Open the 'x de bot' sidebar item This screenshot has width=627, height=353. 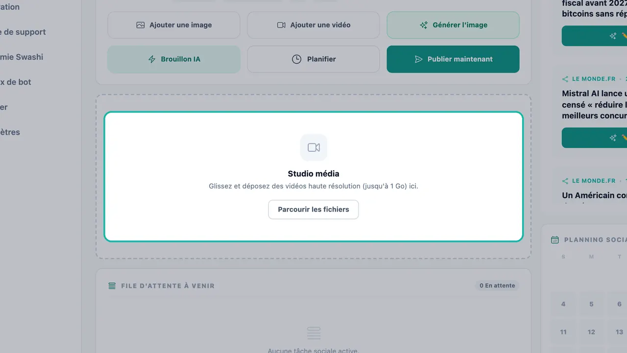point(16,82)
